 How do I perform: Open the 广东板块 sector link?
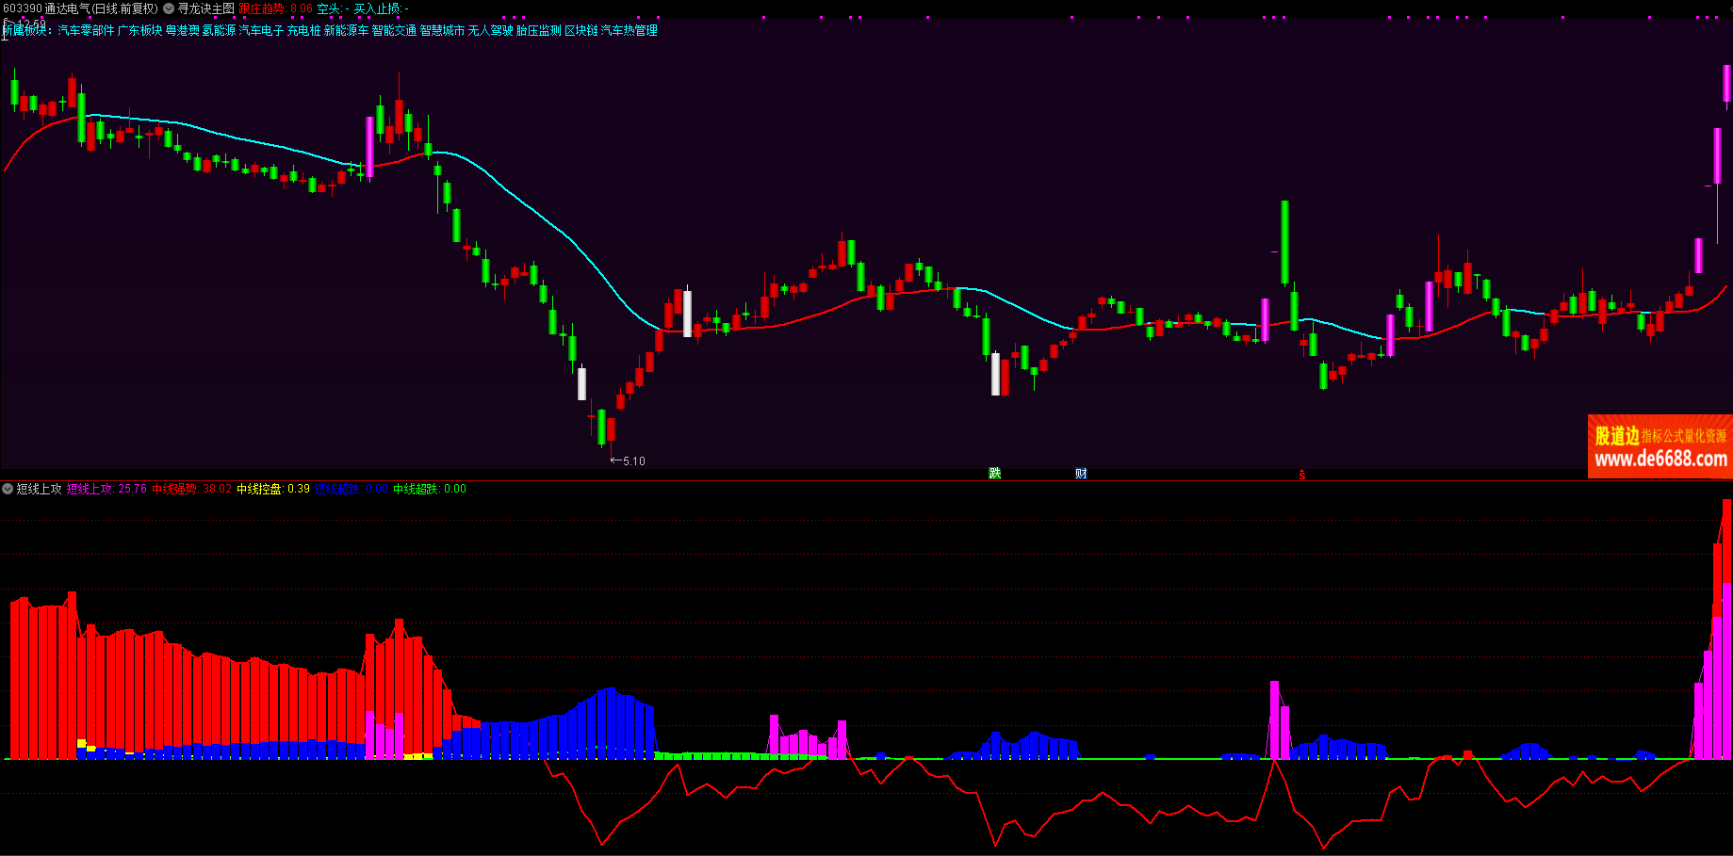(x=139, y=30)
